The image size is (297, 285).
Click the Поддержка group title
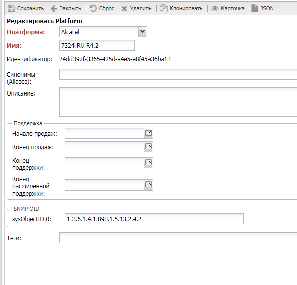[28, 123]
